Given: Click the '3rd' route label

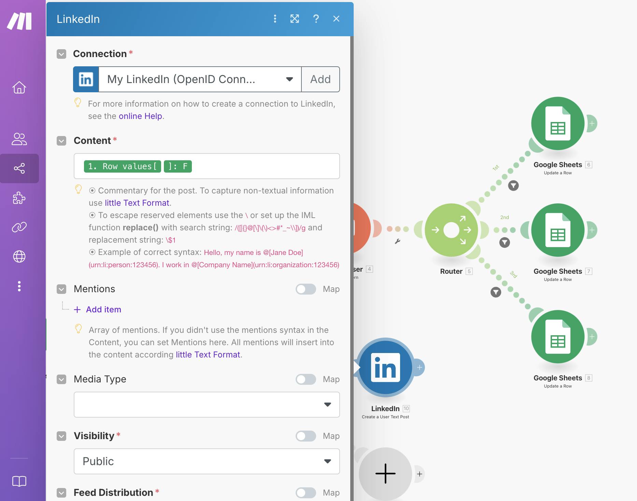Looking at the screenshot, I should pyautogui.click(x=514, y=274).
